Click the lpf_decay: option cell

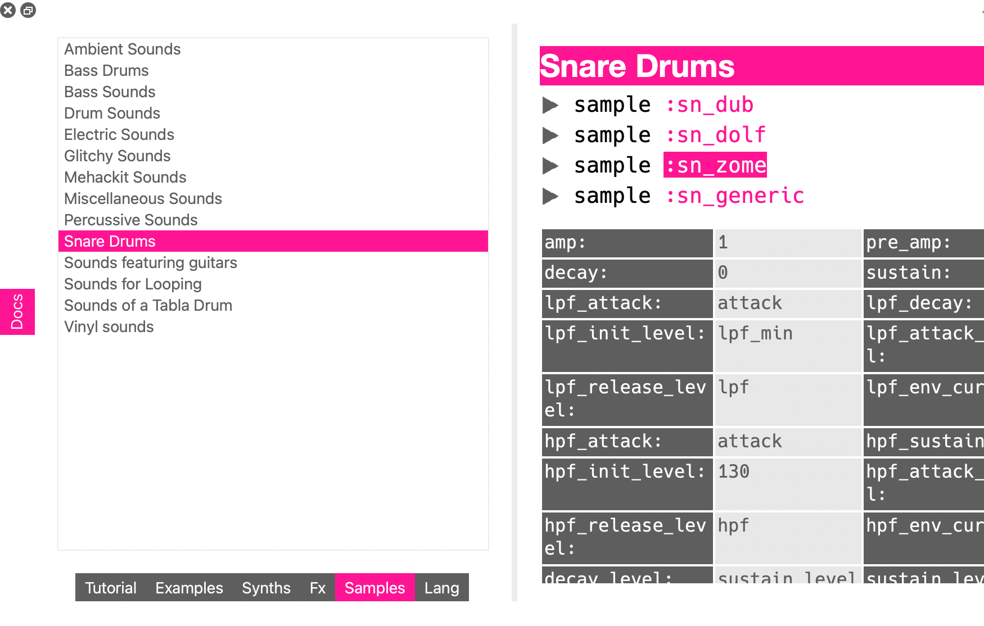924,303
